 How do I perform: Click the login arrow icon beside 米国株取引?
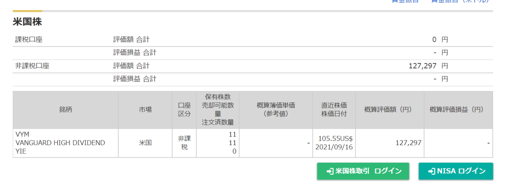coord(330,171)
